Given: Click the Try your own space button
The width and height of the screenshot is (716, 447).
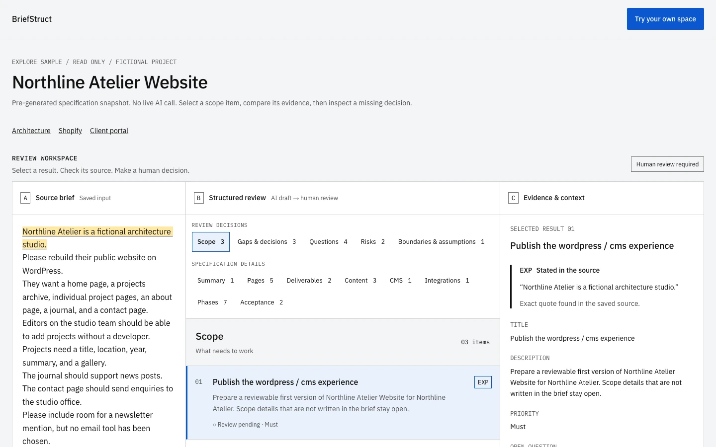Looking at the screenshot, I should tap(665, 19).
